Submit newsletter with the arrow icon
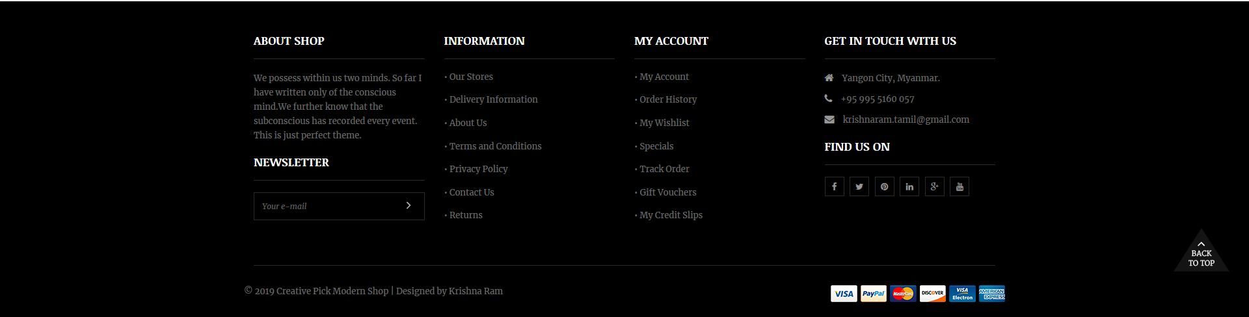Viewport: 1249px width, 317px height. pos(409,206)
